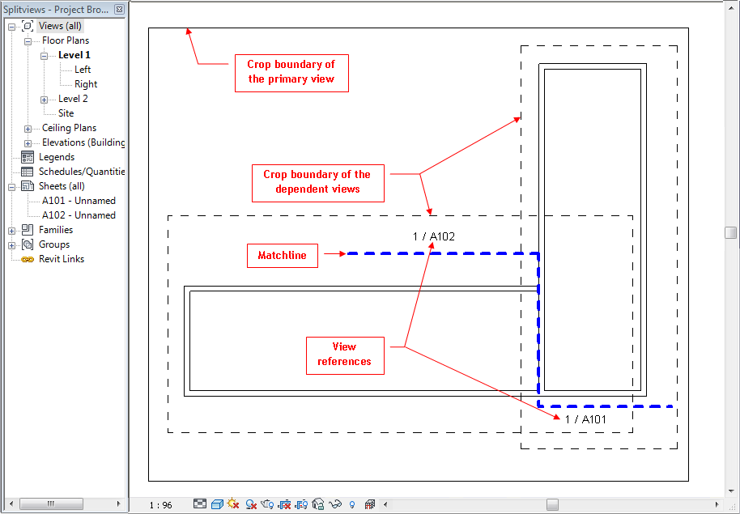This screenshot has width=740, height=514.
Task: Expand the Level 2 node
Action: (44, 100)
